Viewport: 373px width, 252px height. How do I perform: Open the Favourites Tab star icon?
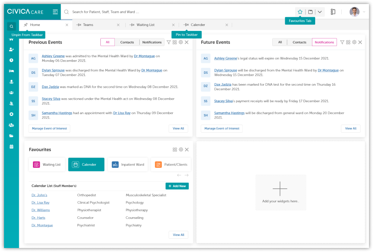coord(300,12)
